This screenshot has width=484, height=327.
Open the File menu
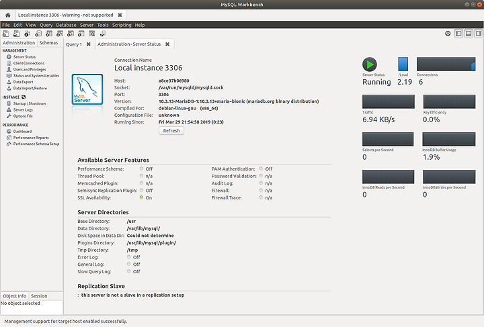(x=6, y=25)
